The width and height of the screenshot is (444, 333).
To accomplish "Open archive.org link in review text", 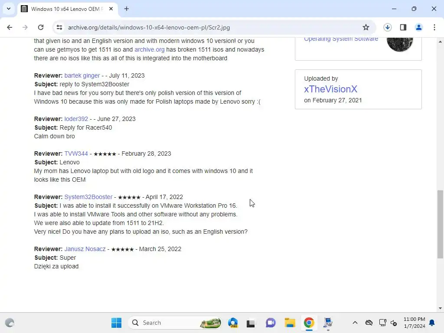I will click(149, 49).
